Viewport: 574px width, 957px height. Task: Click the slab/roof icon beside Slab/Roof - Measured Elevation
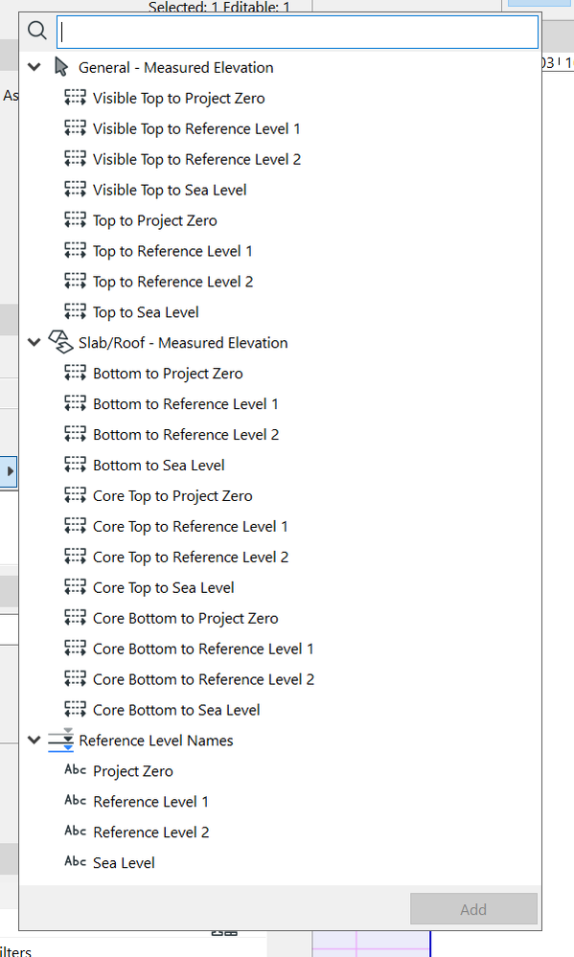(x=60, y=341)
